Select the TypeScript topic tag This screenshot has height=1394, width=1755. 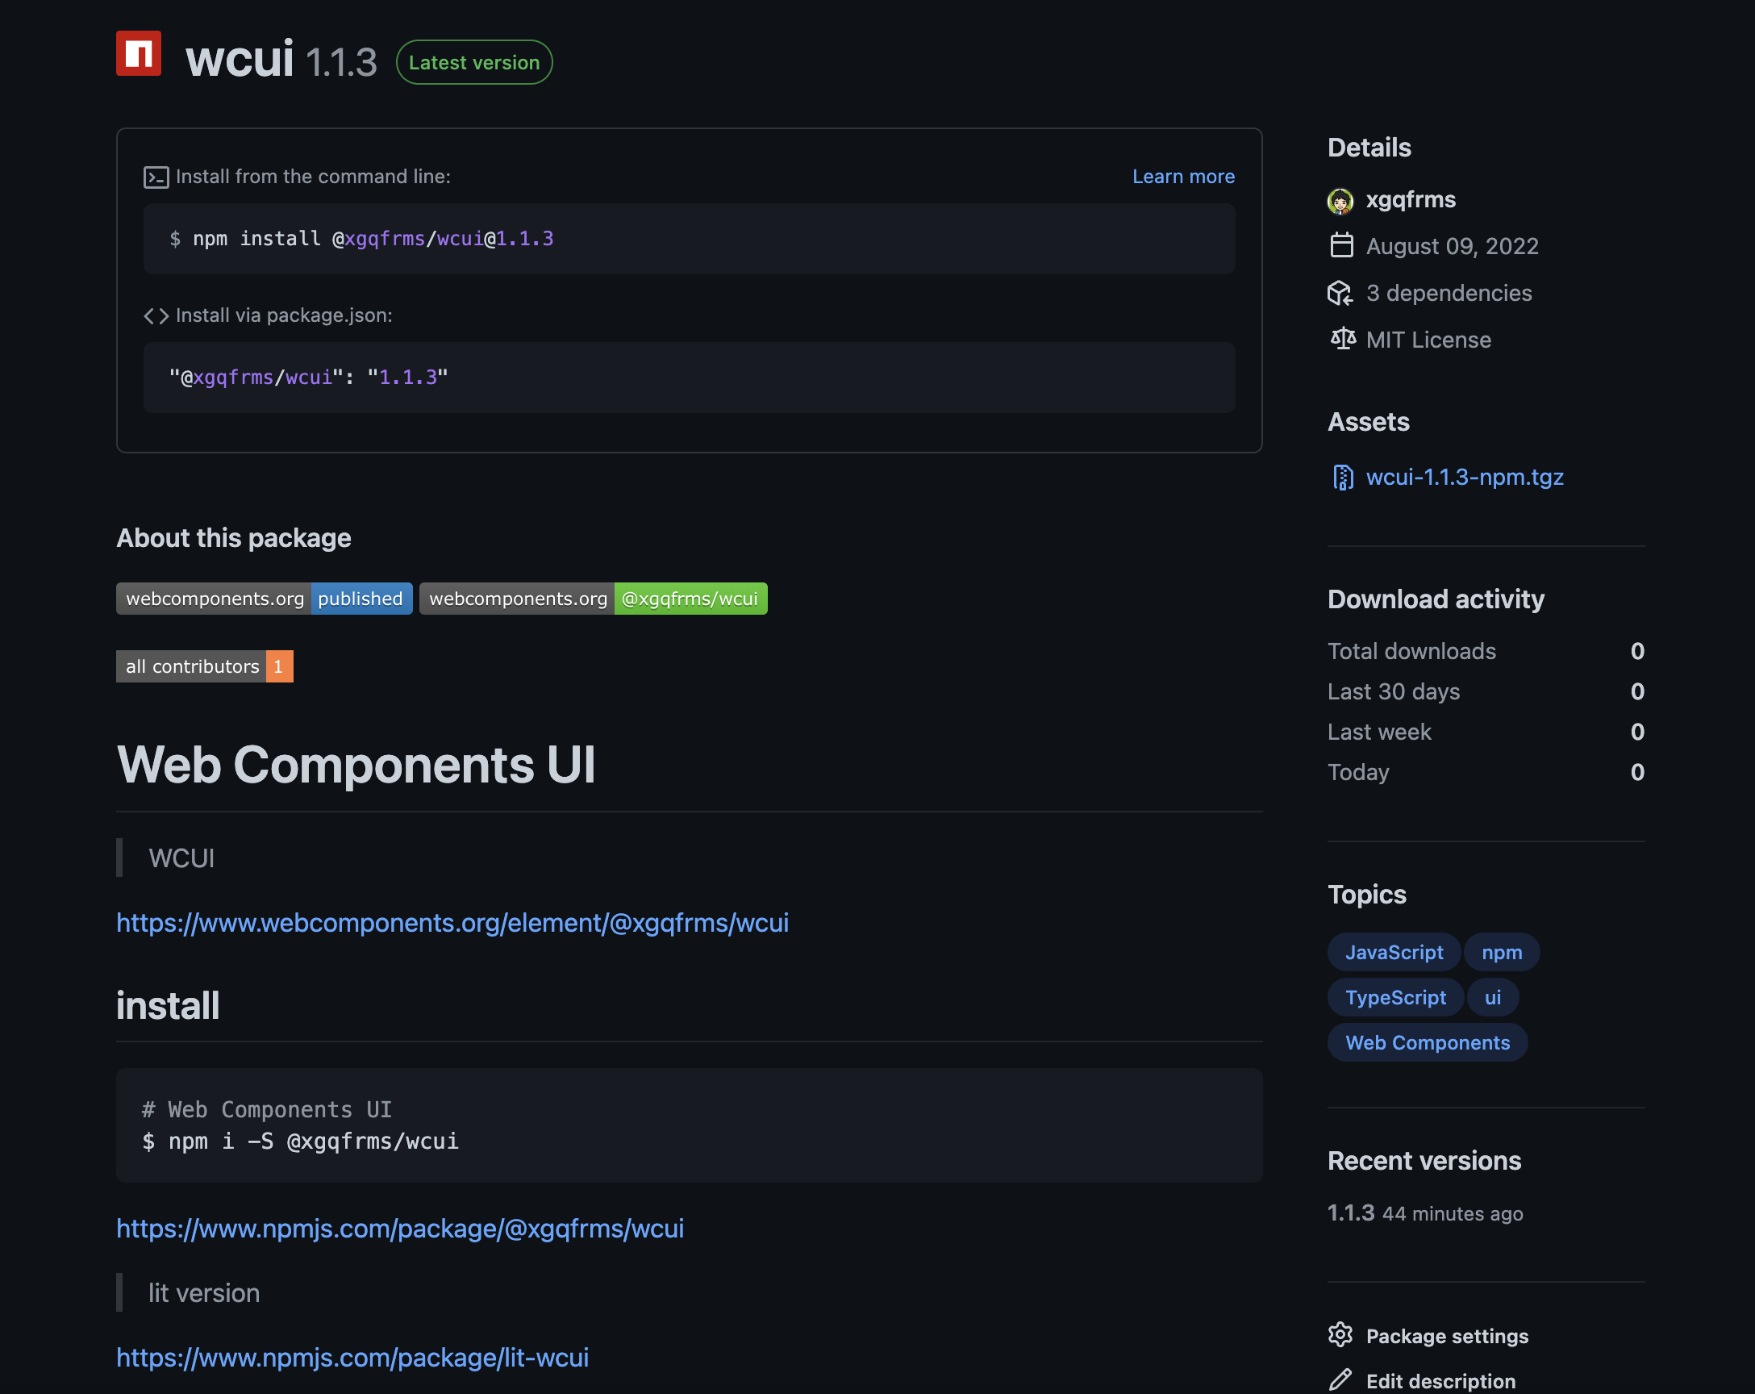point(1395,997)
